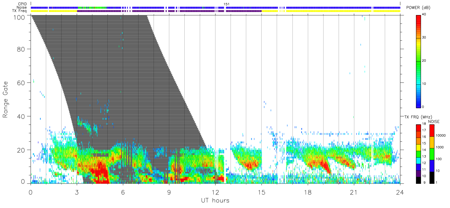450x208 pixels.
Task: Click the green segment of the NOISE colorbar
Action: (x=431, y=154)
